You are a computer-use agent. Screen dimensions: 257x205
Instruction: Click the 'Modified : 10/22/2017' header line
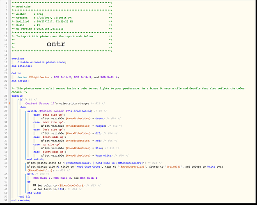tap(44, 21)
